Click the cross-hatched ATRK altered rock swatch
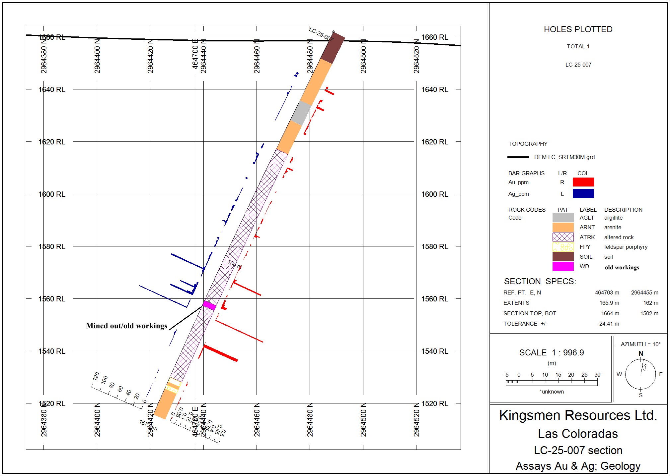The width and height of the screenshot is (670, 476). coord(563,237)
